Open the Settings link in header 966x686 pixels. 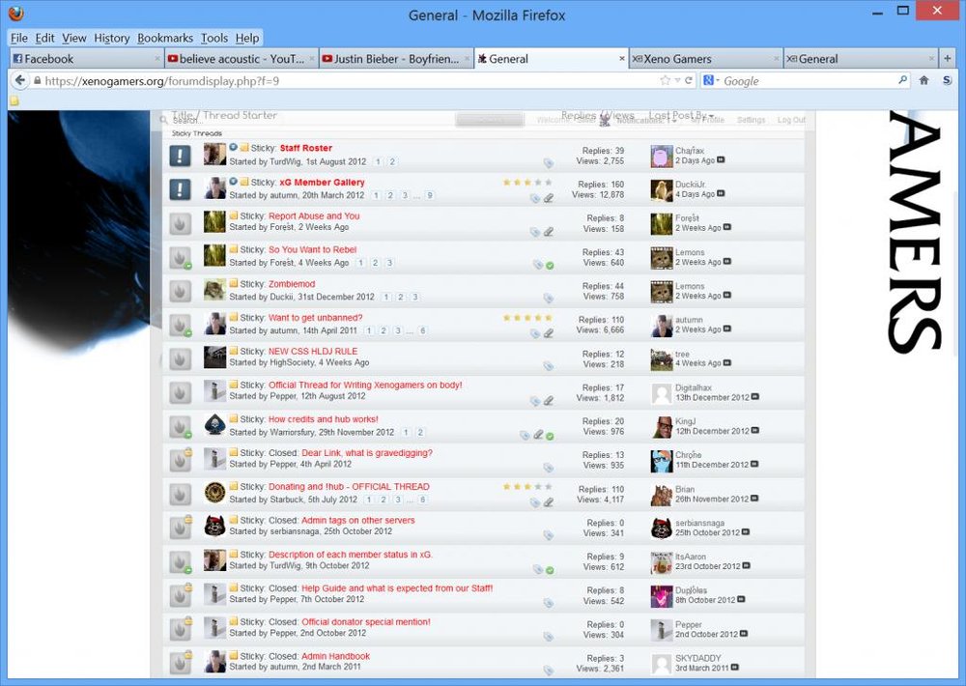coord(751,120)
